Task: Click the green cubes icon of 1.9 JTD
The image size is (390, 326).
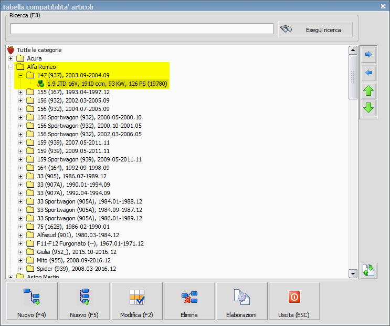Action: 40,84
